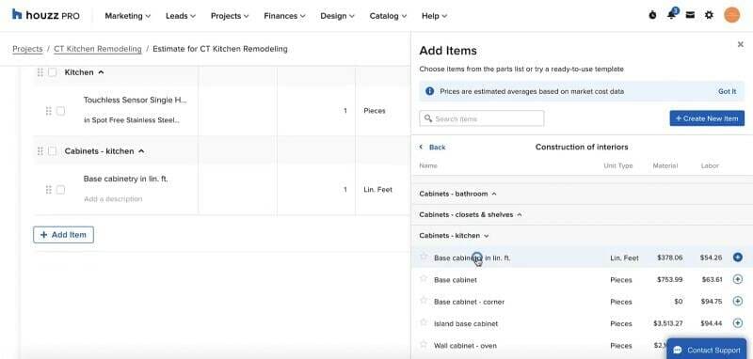753x359 pixels.
Task: Click $378.06 material price
Action: (x=670, y=258)
